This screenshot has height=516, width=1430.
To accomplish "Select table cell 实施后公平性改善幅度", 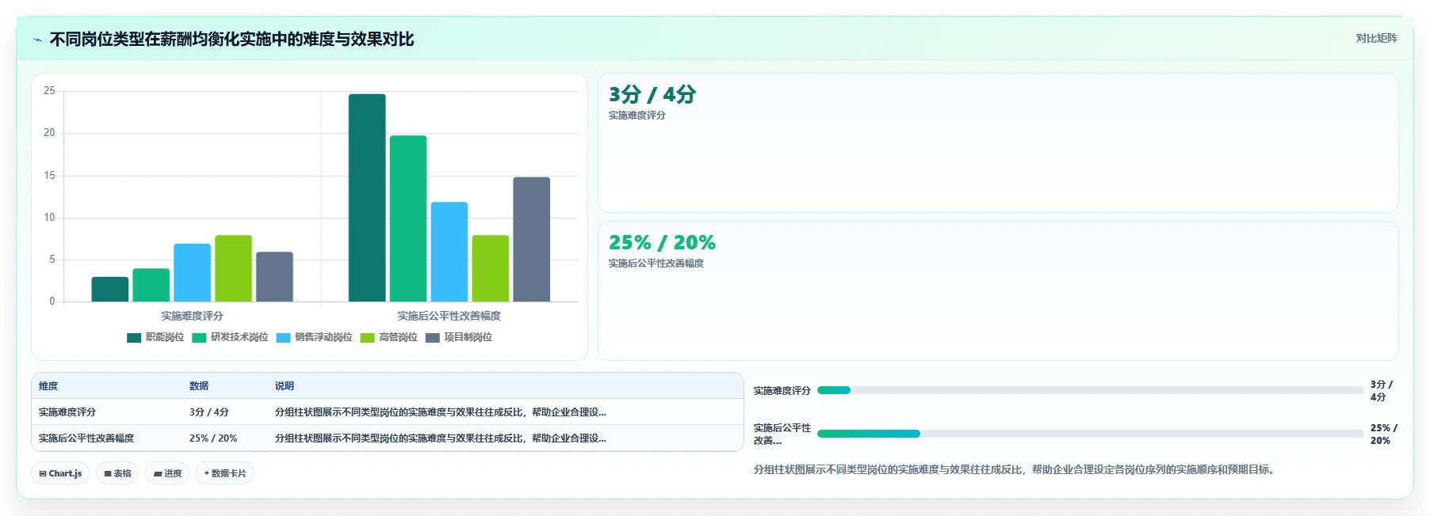I will click(86, 438).
